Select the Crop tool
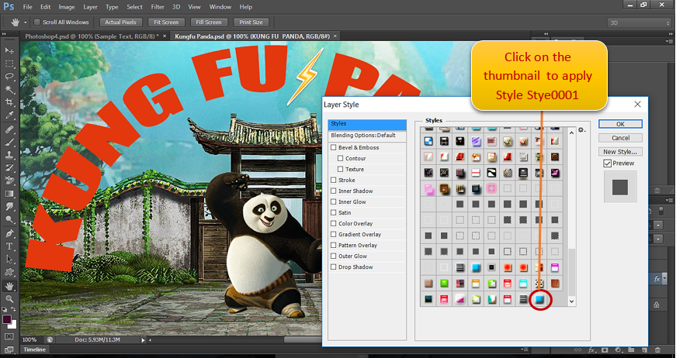The image size is (676, 358). tap(9, 102)
